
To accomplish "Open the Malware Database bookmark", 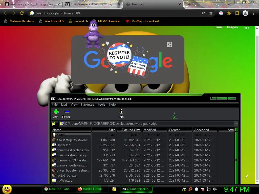I will pos(19,21).
